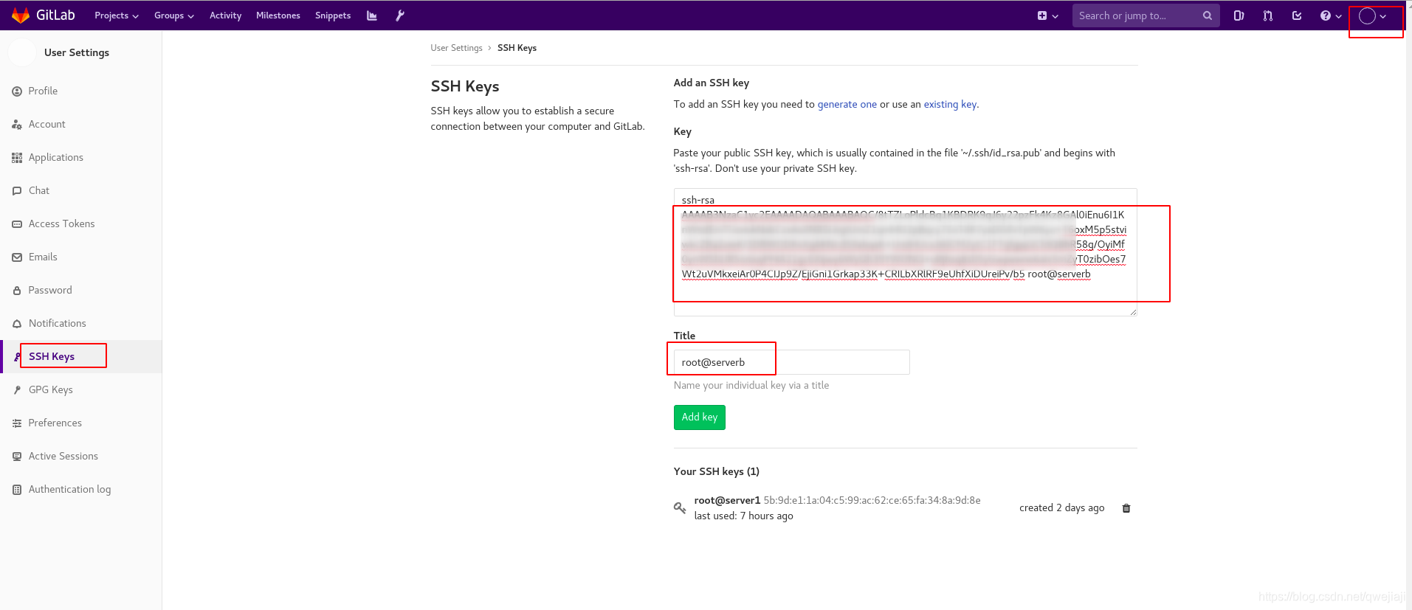Open the Issues icon in the top bar
Screen dimensions: 1412x610
click(x=1239, y=15)
